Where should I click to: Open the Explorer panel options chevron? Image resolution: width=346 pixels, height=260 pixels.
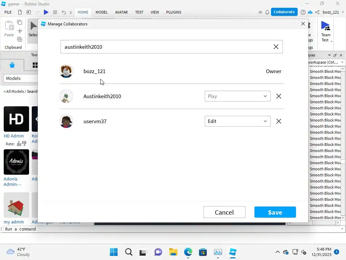[329, 55]
